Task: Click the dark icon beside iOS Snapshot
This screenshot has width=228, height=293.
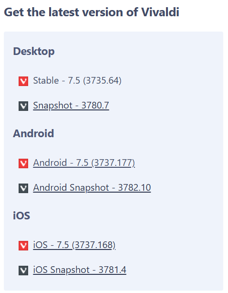Action: pos(23,271)
